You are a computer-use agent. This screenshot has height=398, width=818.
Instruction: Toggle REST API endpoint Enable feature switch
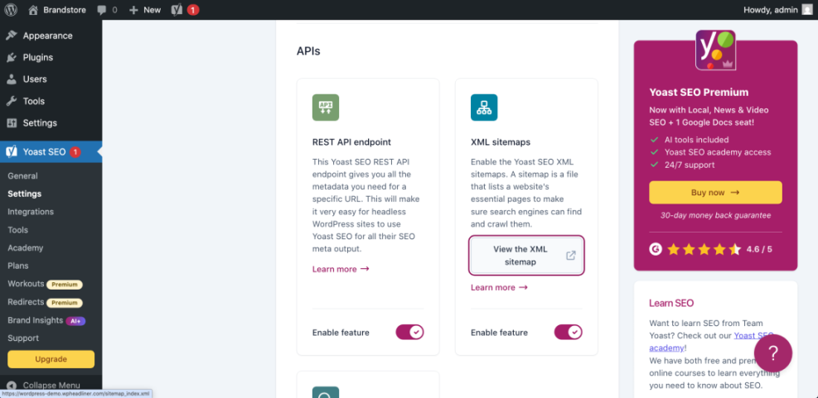tap(409, 333)
